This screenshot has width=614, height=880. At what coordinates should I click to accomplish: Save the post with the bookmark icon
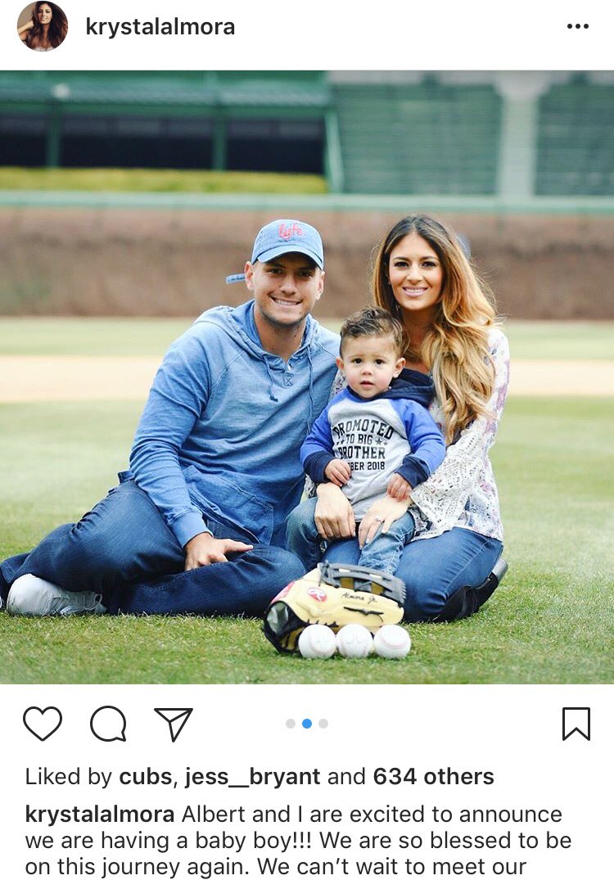[x=576, y=724]
